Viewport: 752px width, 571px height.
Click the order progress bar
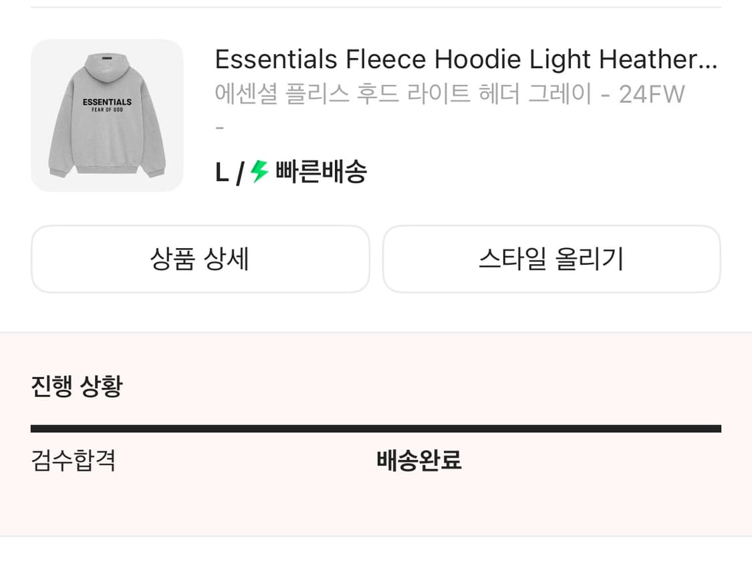click(376, 427)
